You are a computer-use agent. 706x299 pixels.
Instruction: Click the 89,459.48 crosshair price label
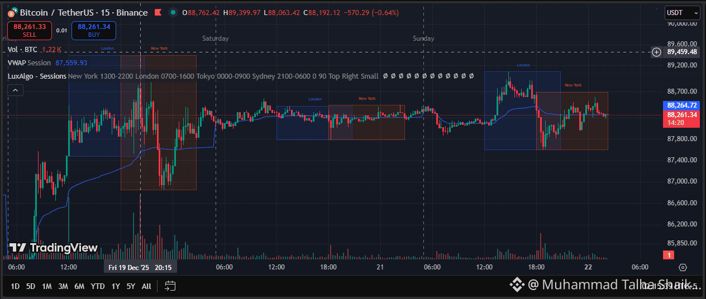pos(682,52)
